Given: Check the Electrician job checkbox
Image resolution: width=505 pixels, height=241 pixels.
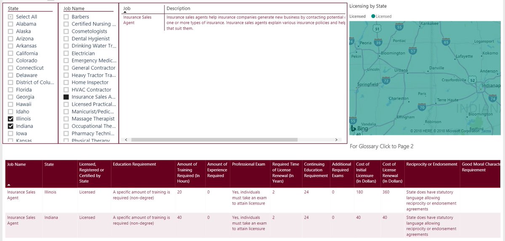Looking at the screenshot, I should 66,53.
